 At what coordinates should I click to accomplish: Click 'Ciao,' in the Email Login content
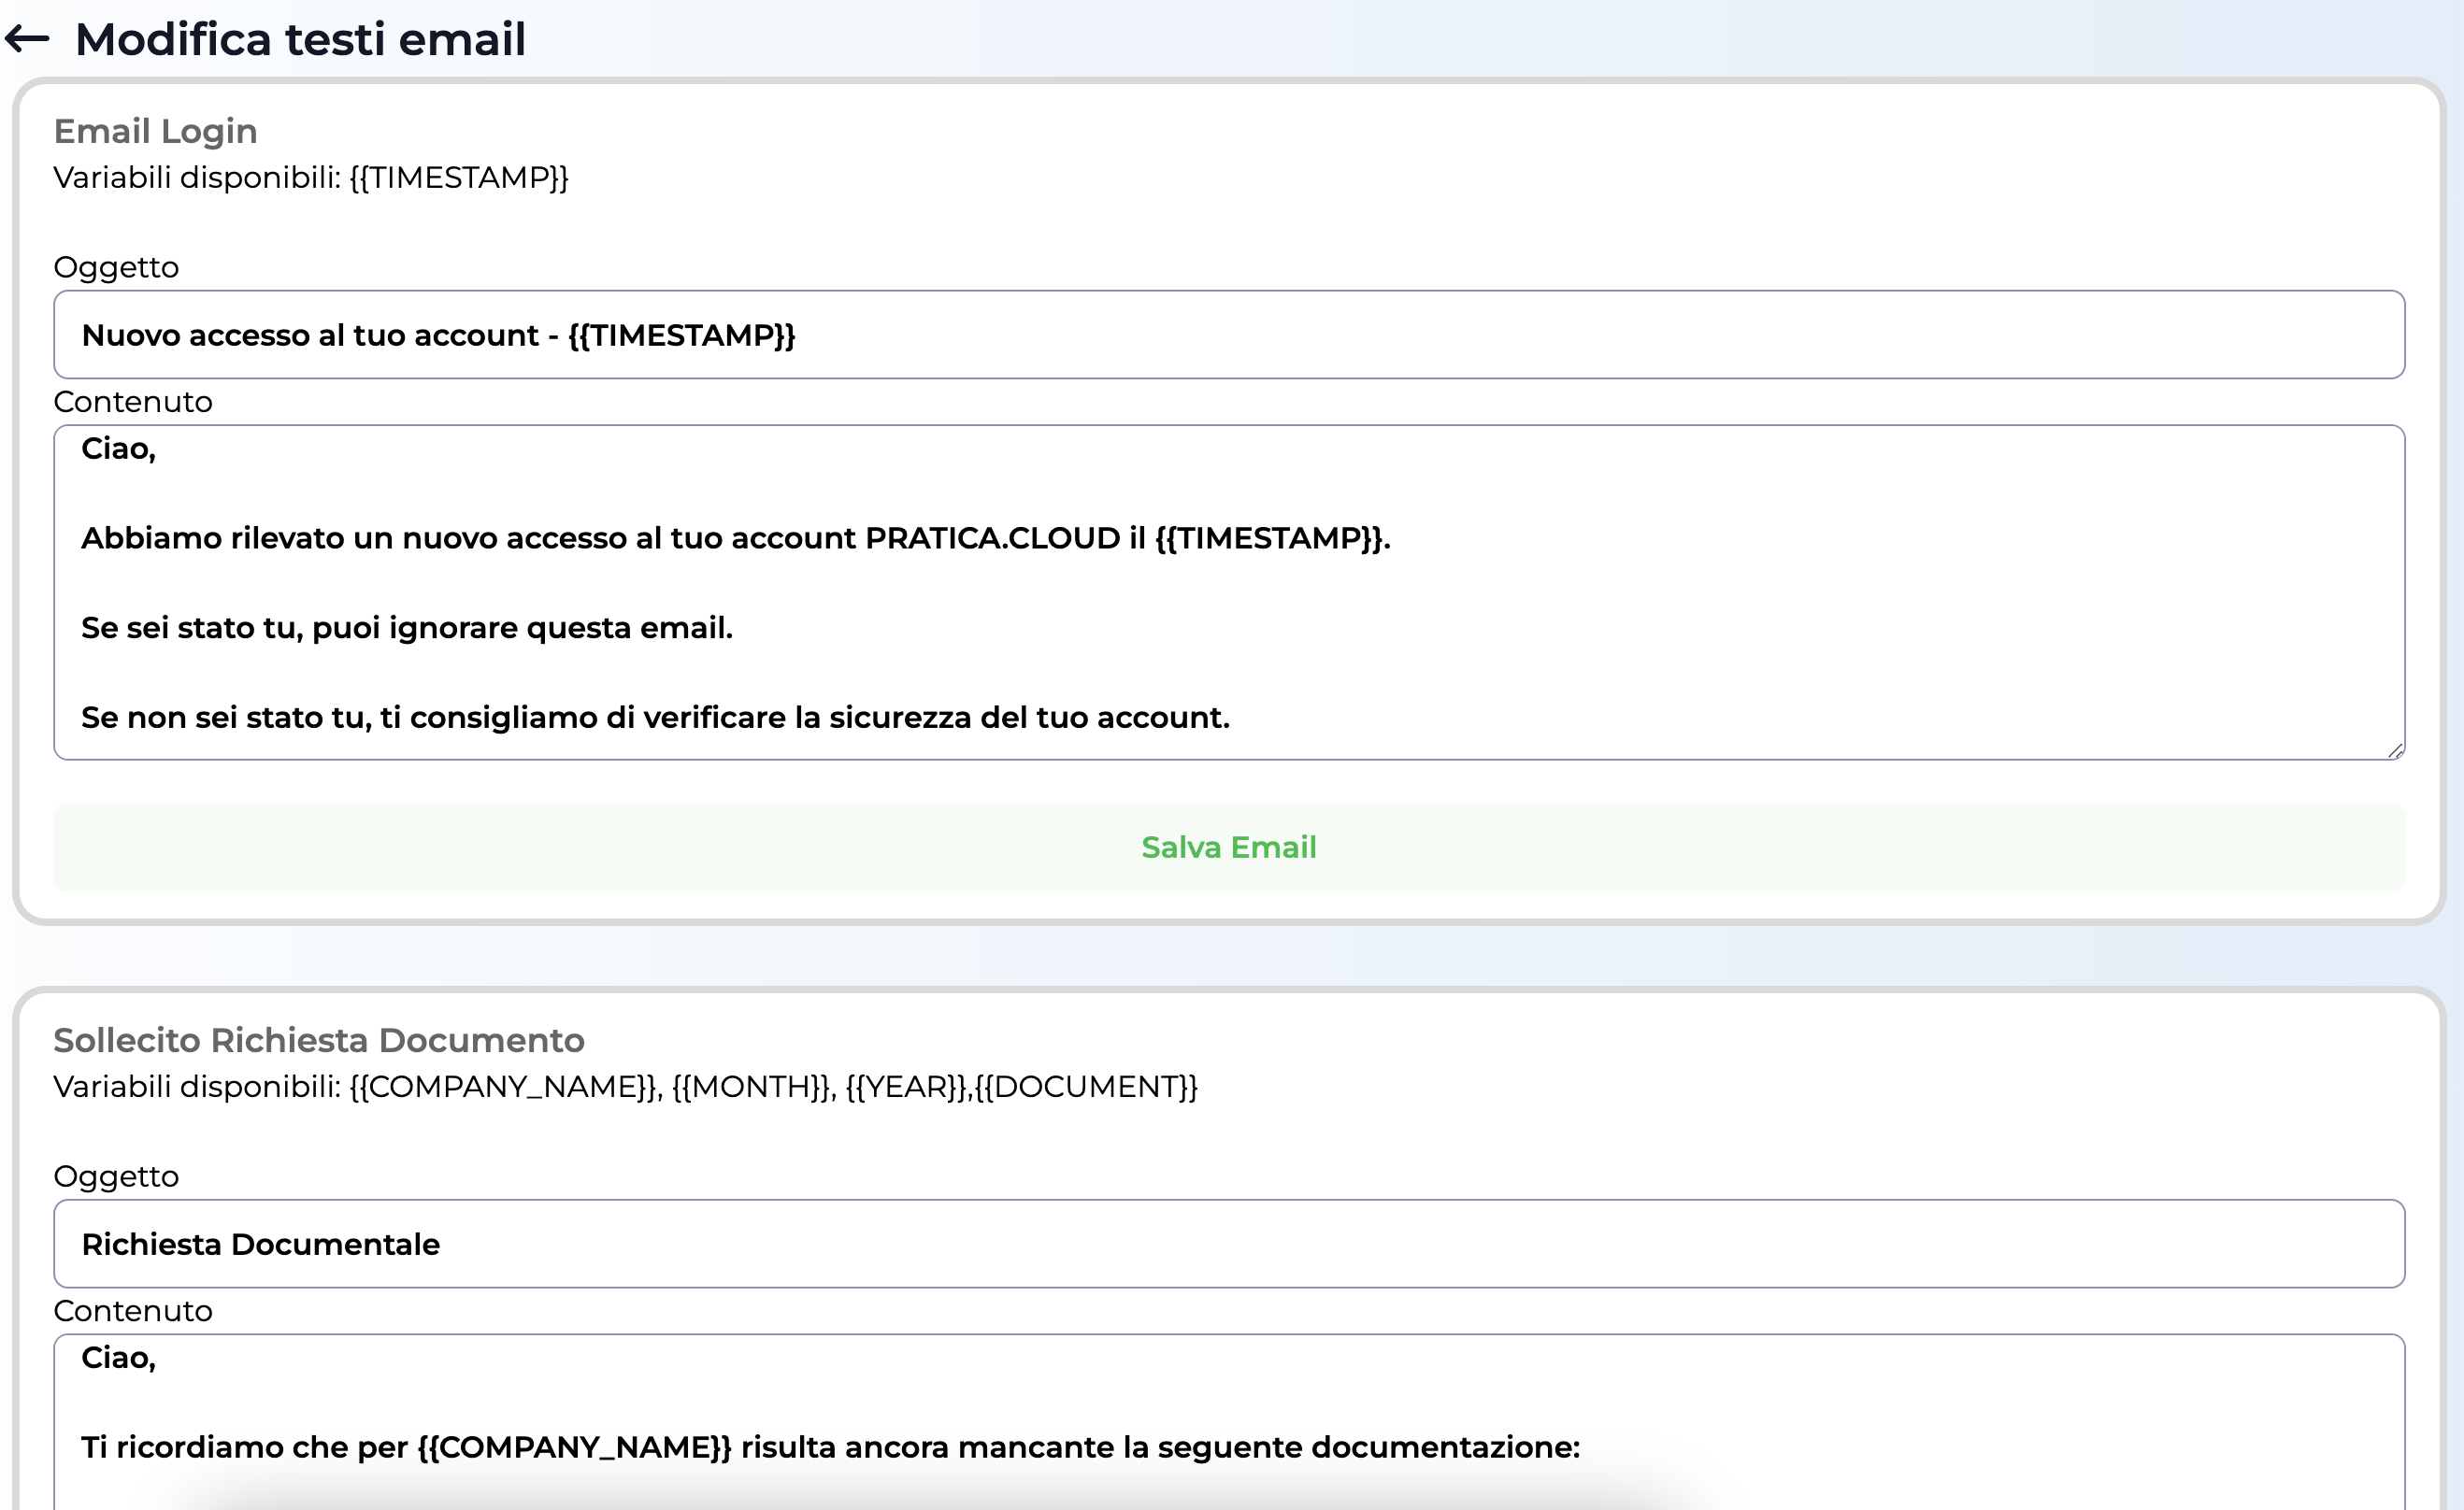(118, 449)
